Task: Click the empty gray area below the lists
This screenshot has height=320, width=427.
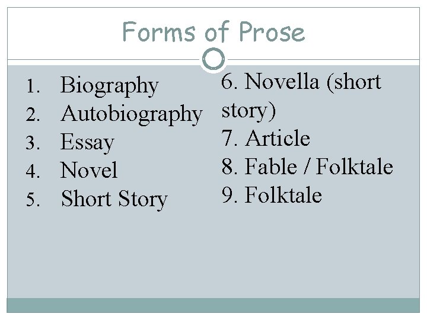Action: tap(213, 255)
